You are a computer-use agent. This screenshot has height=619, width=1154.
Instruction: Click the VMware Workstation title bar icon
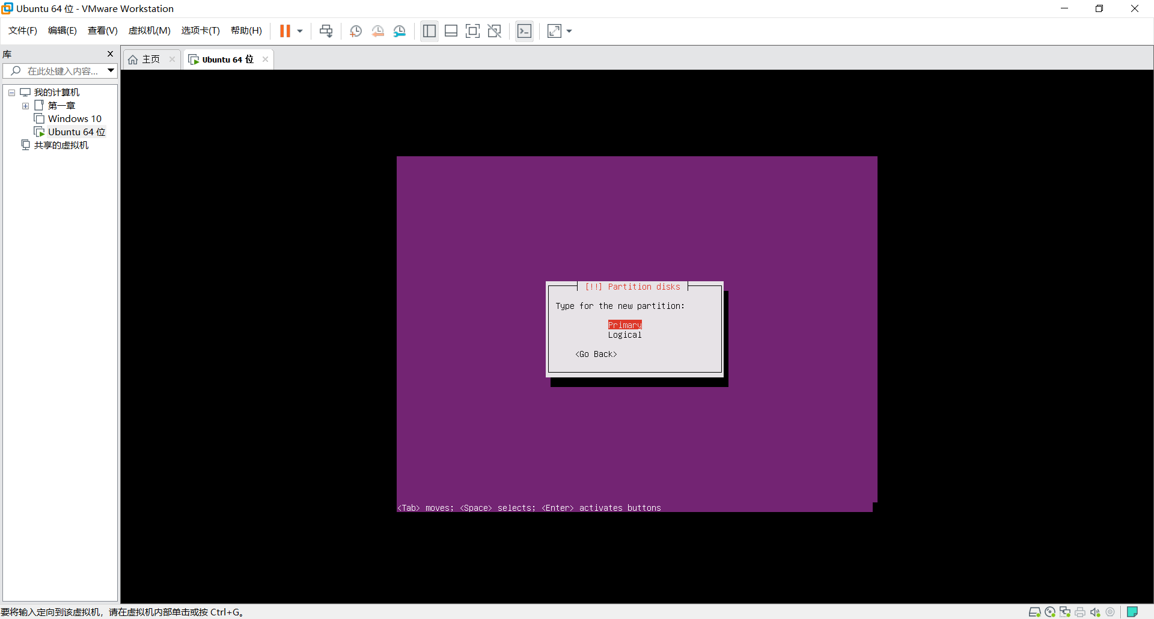click(x=7, y=8)
